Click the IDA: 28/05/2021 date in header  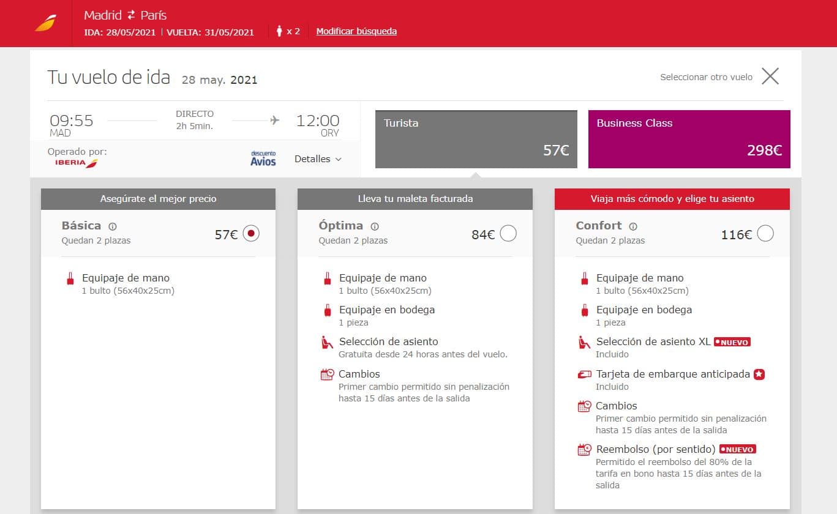tap(121, 32)
